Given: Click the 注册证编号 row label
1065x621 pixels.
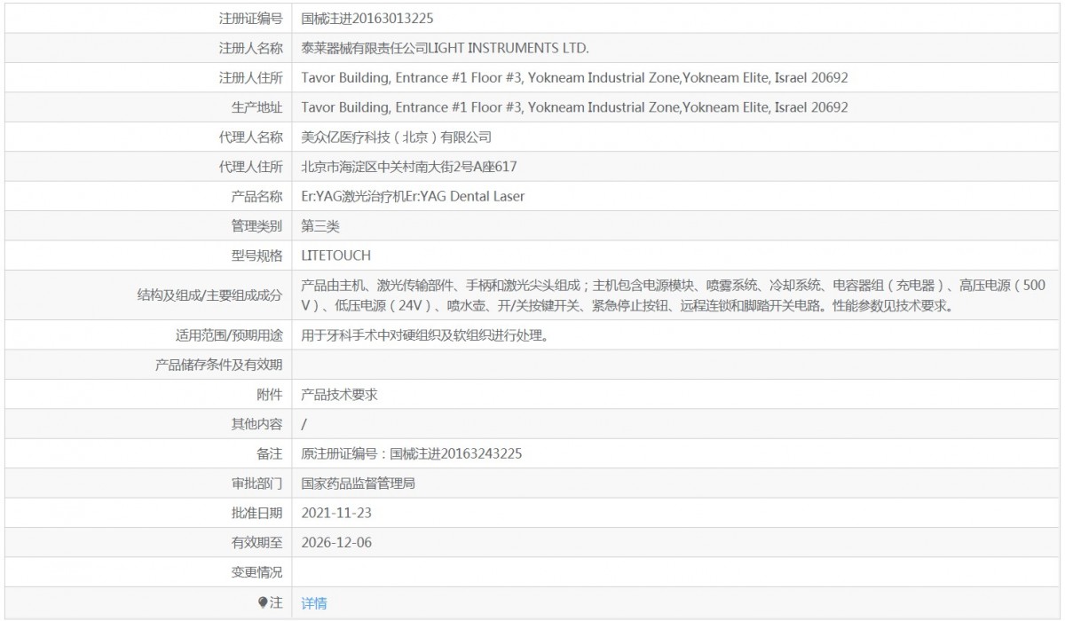Looking at the screenshot, I should click(251, 18).
